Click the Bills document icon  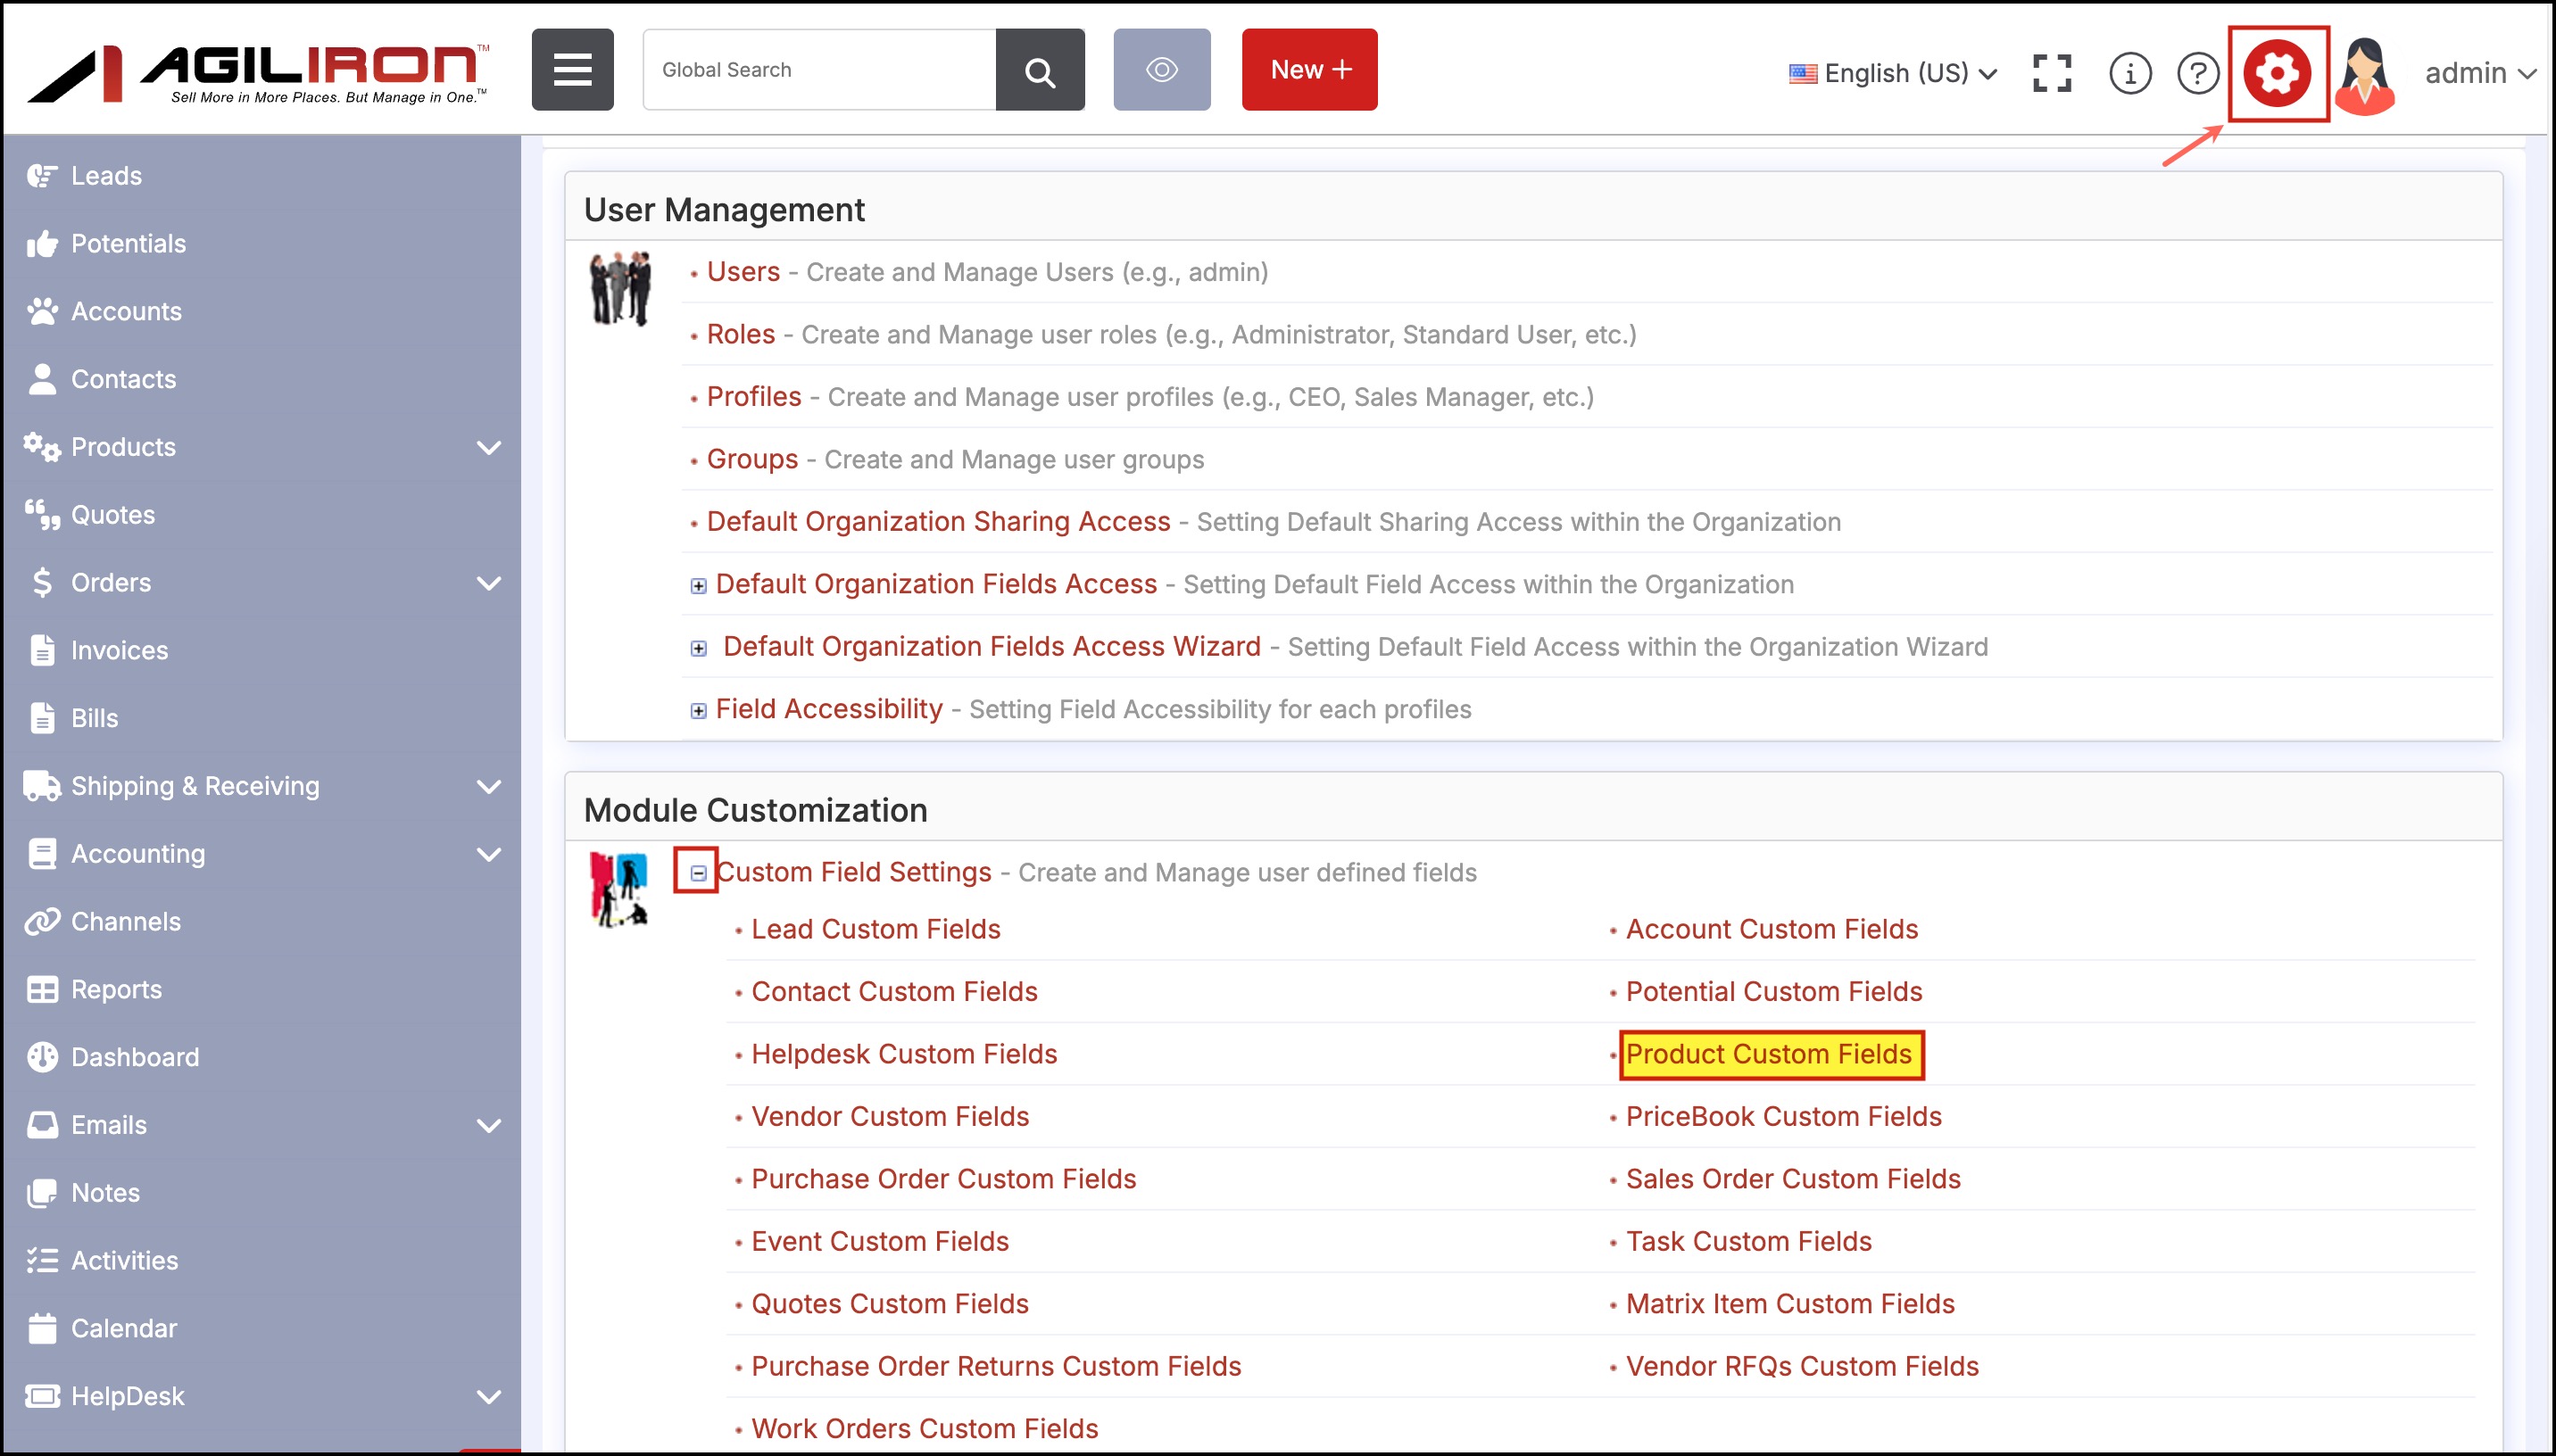[x=42, y=718]
